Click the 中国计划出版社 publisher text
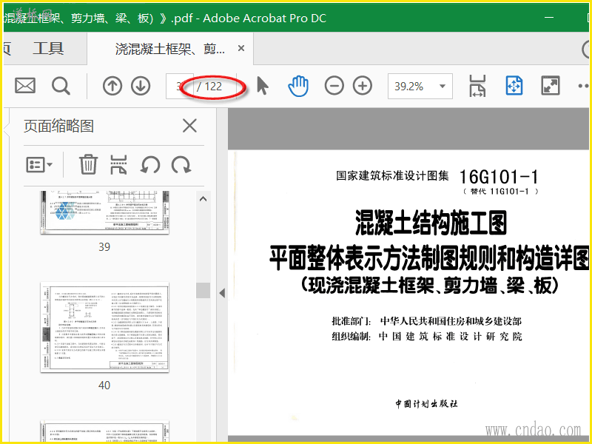592x444 pixels. pyautogui.click(x=427, y=403)
